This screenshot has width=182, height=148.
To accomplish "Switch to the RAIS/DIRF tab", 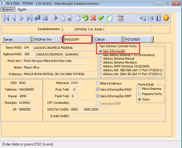I will 78,39.
